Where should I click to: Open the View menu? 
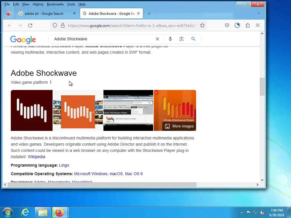click(x=26, y=4)
